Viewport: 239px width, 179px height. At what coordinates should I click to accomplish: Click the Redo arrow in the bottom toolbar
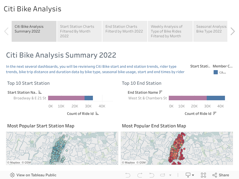pyautogui.click(x=140, y=175)
